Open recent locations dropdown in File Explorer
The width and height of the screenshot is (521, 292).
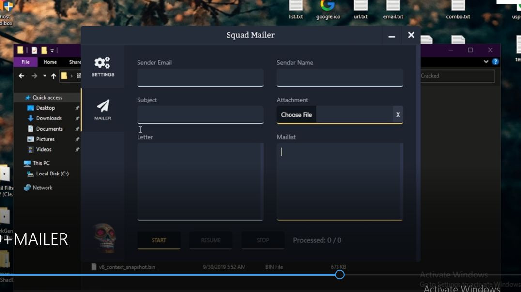pos(45,76)
